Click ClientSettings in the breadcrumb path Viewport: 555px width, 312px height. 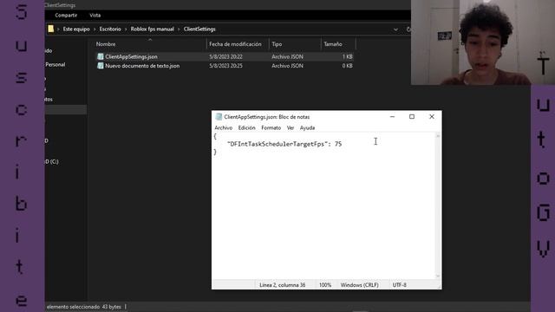click(199, 29)
